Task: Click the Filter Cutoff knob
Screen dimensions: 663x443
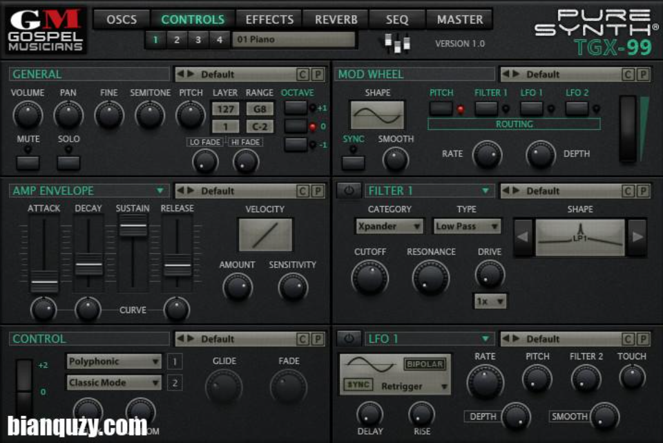Action: click(x=370, y=278)
